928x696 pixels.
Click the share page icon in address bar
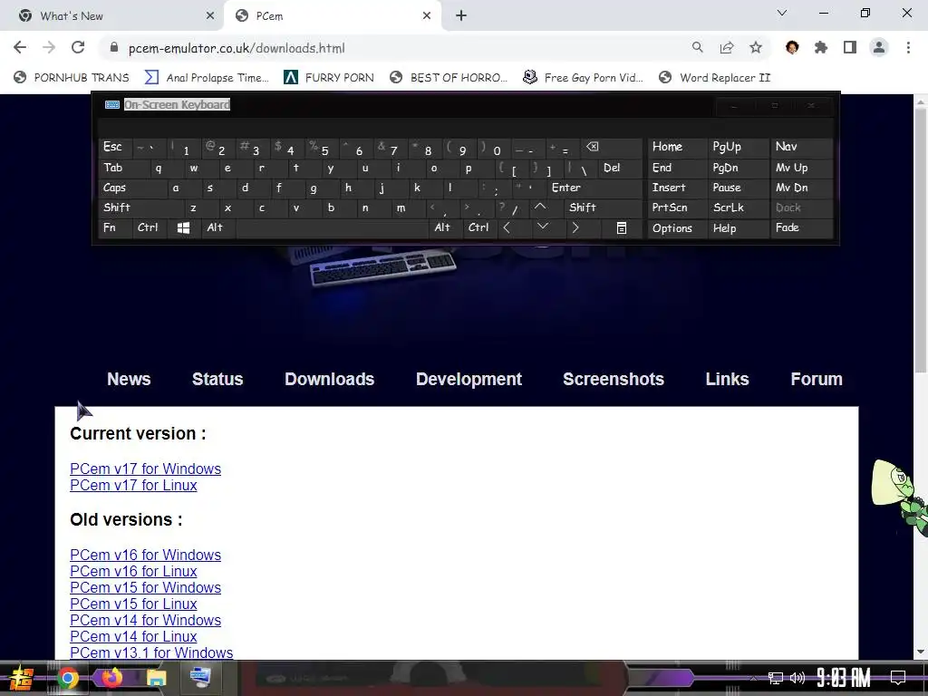click(x=727, y=48)
